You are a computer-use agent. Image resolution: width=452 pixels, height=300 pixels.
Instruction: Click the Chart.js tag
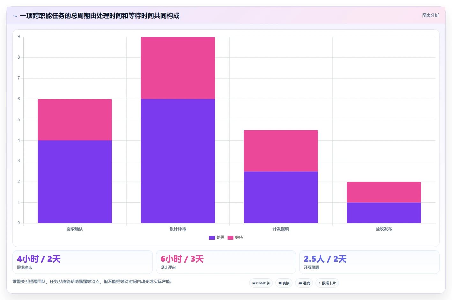coord(261,283)
